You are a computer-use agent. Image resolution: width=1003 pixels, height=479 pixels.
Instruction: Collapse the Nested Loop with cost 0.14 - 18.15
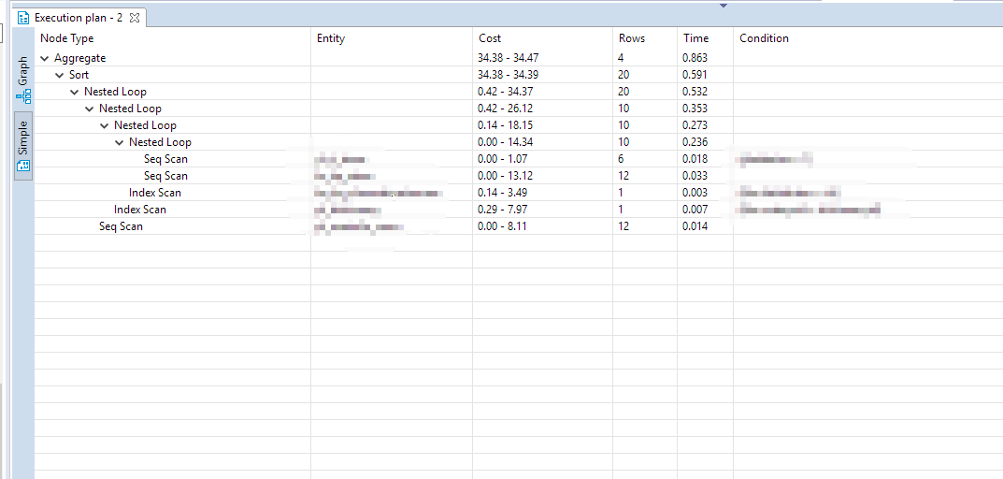105,124
